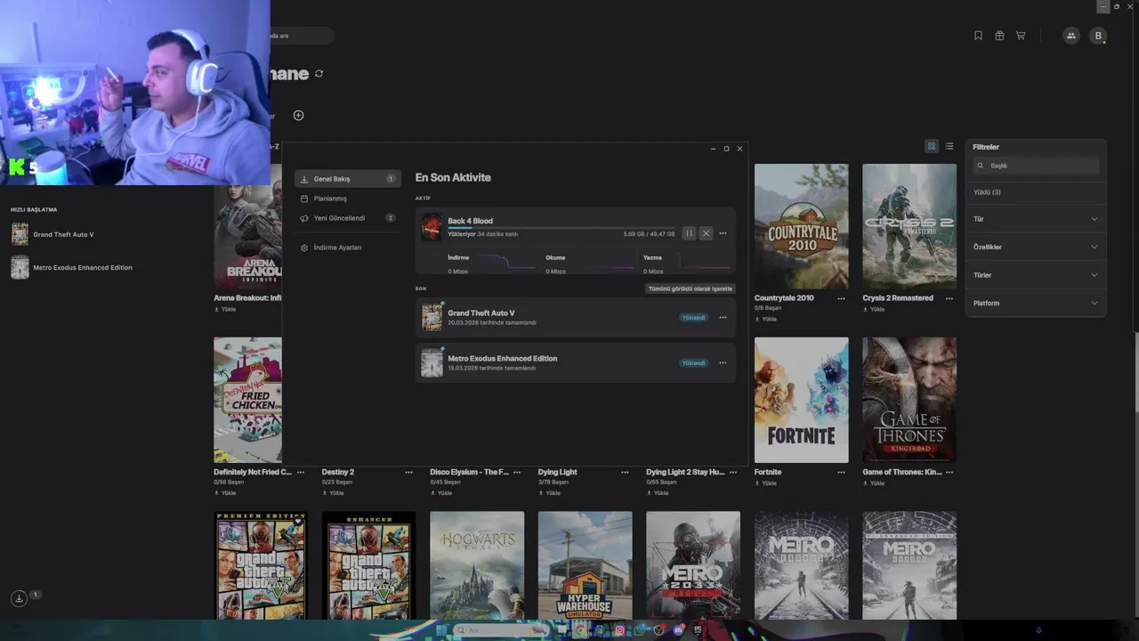Open Disco Elysium options menu

pos(517,472)
